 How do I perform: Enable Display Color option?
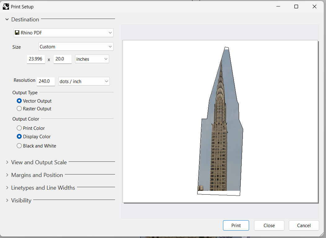point(19,137)
